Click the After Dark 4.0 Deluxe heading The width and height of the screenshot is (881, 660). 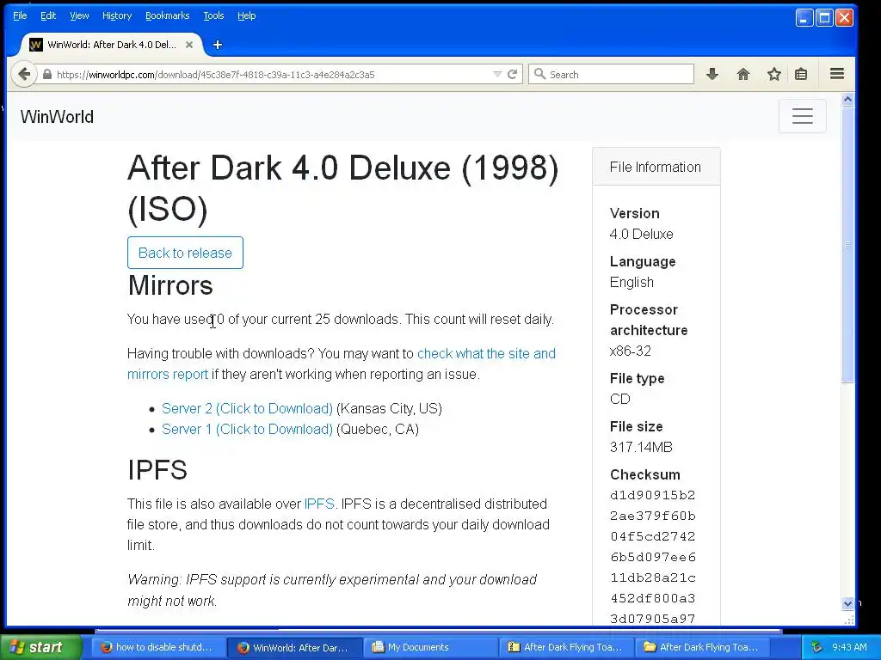[x=342, y=188]
